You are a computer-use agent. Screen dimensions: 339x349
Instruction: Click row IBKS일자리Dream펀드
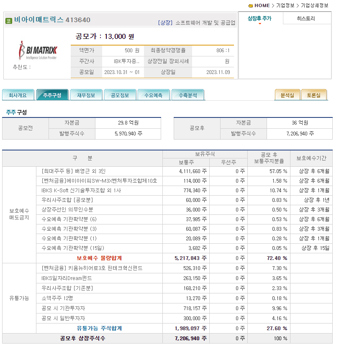pos(67,278)
